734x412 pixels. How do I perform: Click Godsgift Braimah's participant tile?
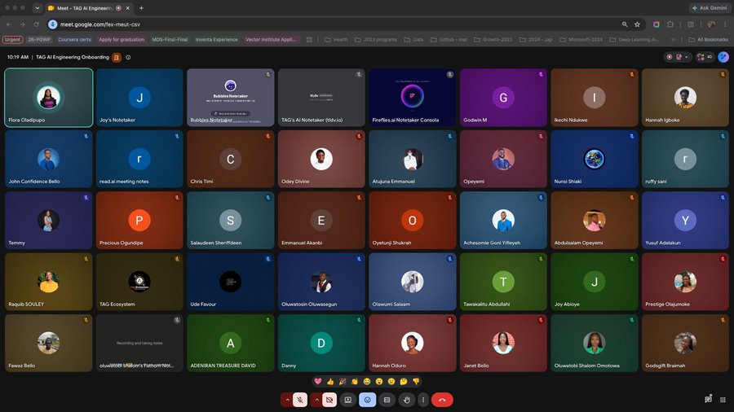[x=685, y=344]
